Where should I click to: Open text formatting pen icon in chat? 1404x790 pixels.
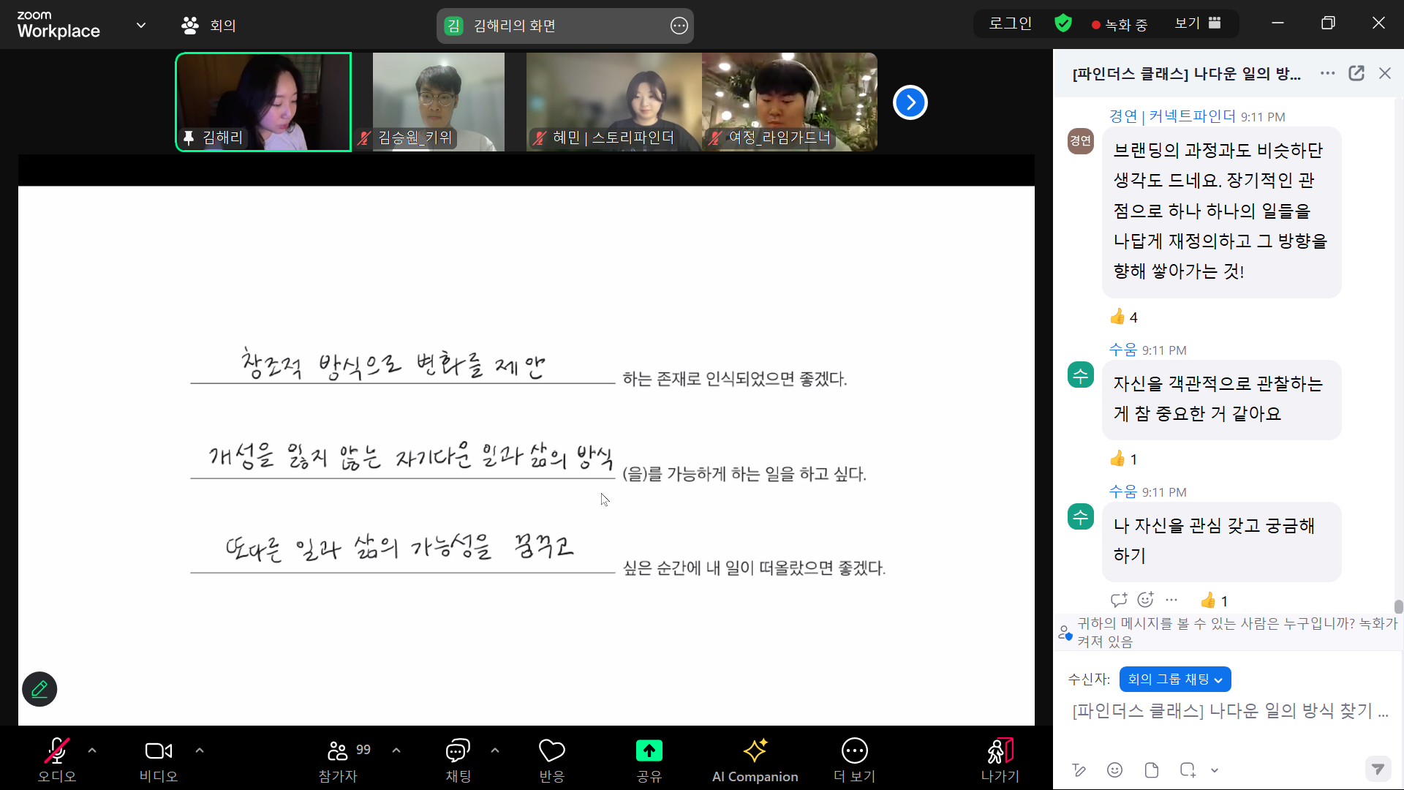tap(1079, 770)
